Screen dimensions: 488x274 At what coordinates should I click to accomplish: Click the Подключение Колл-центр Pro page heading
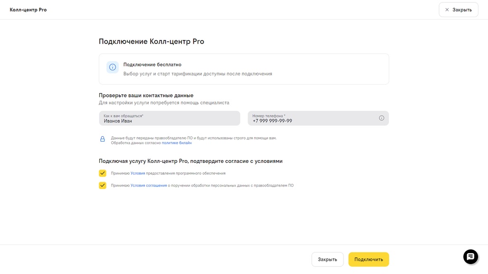[152, 42]
